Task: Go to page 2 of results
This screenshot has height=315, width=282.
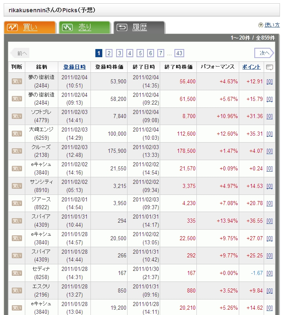Action: pos(109,53)
